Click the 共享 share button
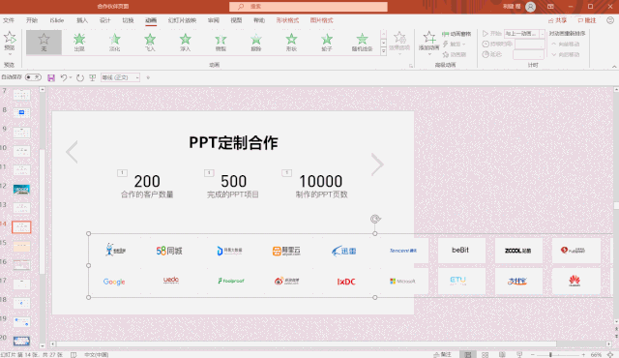The width and height of the screenshot is (619, 358). [557, 20]
